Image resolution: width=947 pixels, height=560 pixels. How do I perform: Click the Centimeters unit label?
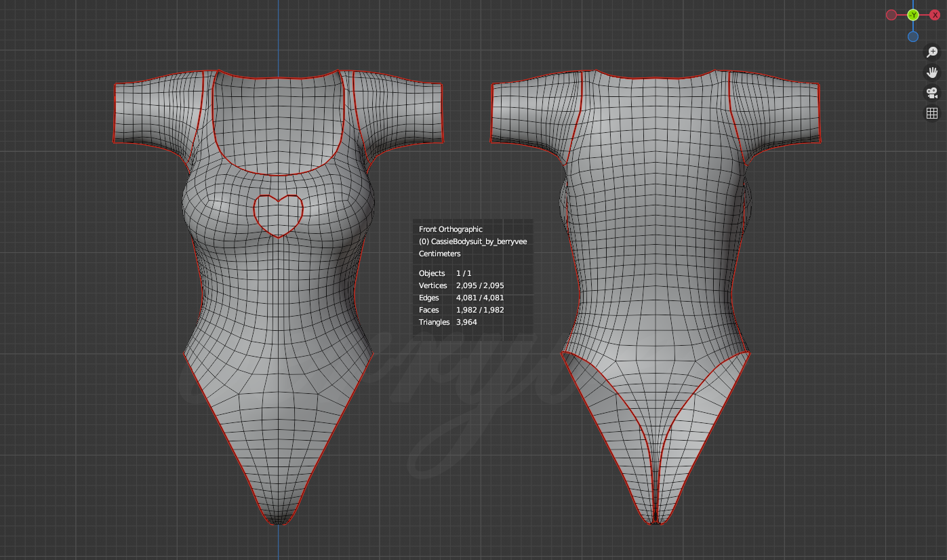click(x=439, y=254)
